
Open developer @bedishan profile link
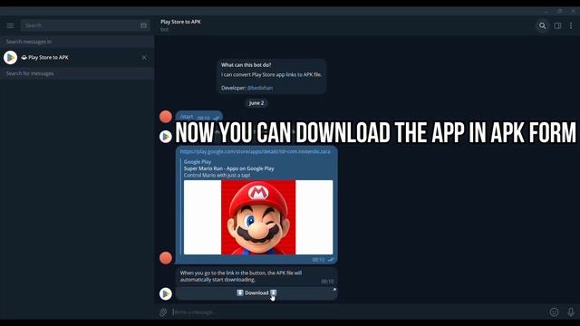pyautogui.click(x=260, y=88)
